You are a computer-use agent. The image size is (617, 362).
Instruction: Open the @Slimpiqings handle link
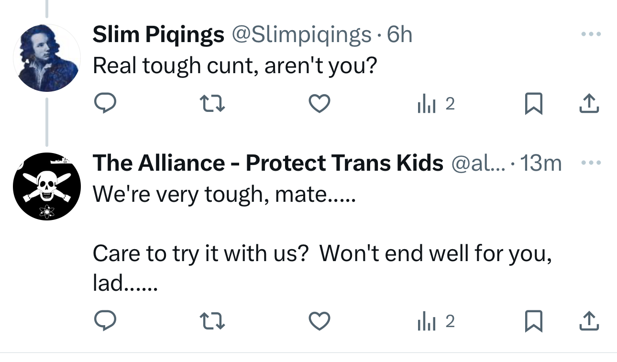click(x=301, y=34)
